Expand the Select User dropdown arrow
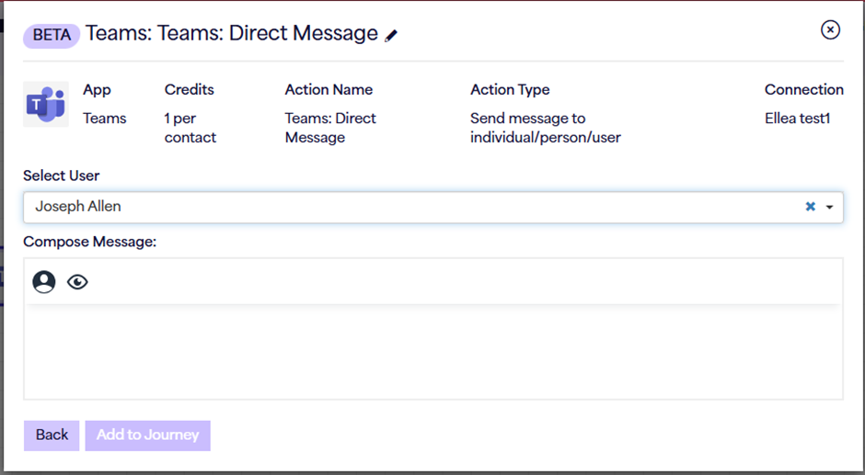 coord(829,208)
